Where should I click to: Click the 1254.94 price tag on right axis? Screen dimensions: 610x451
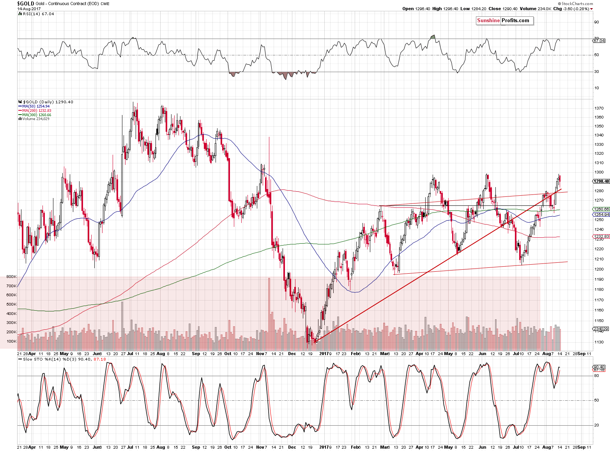point(601,215)
